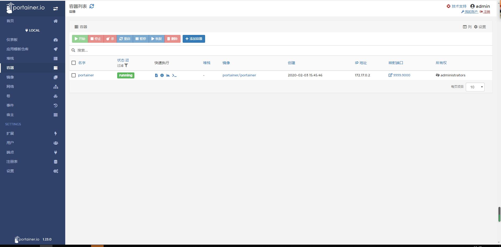The width and height of the screenshot is (501, 247).
Task: Open the published port 9999:9000 link
Action: pyautogui.click(x=399, y=75)
